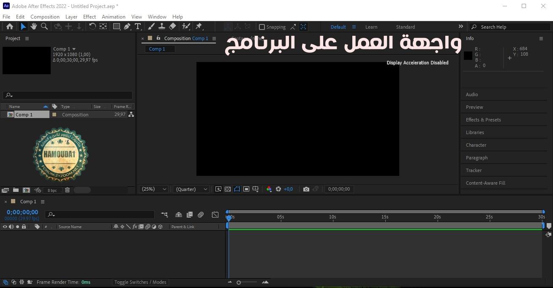Open the composition mini-flowchart icon in timeline
Viewport: 553px width, 288px height.
(x=164, y=215)
